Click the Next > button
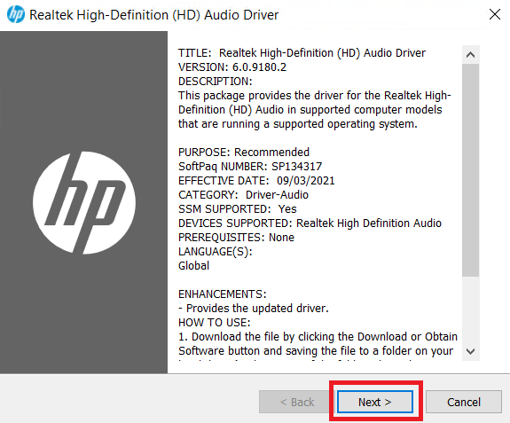The image size is (510, 423). (x=375, y=402)
